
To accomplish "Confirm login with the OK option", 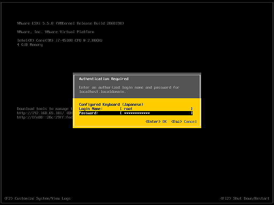I will pyautogui.click(x=164, y=122).
